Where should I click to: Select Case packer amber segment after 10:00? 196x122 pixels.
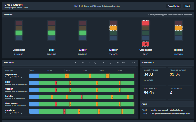(70, 104)
